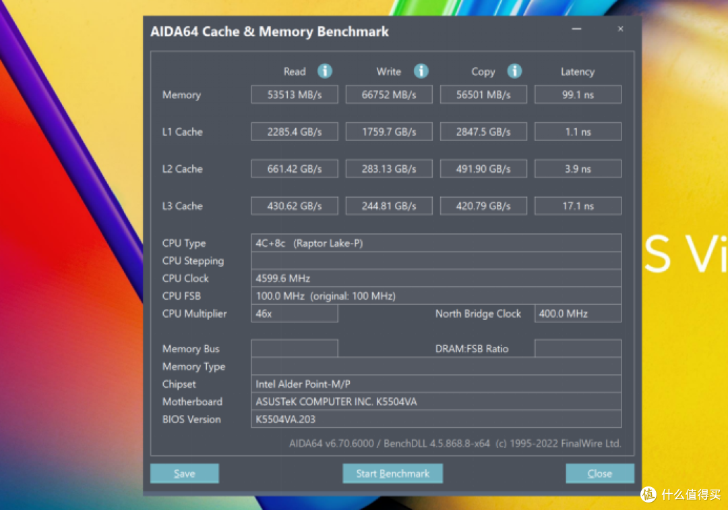Click the L3 Cache read value 430.62 GB/s
Viewport: 728px width, 510px height.
pyautogui.click(x=295, y=206)
